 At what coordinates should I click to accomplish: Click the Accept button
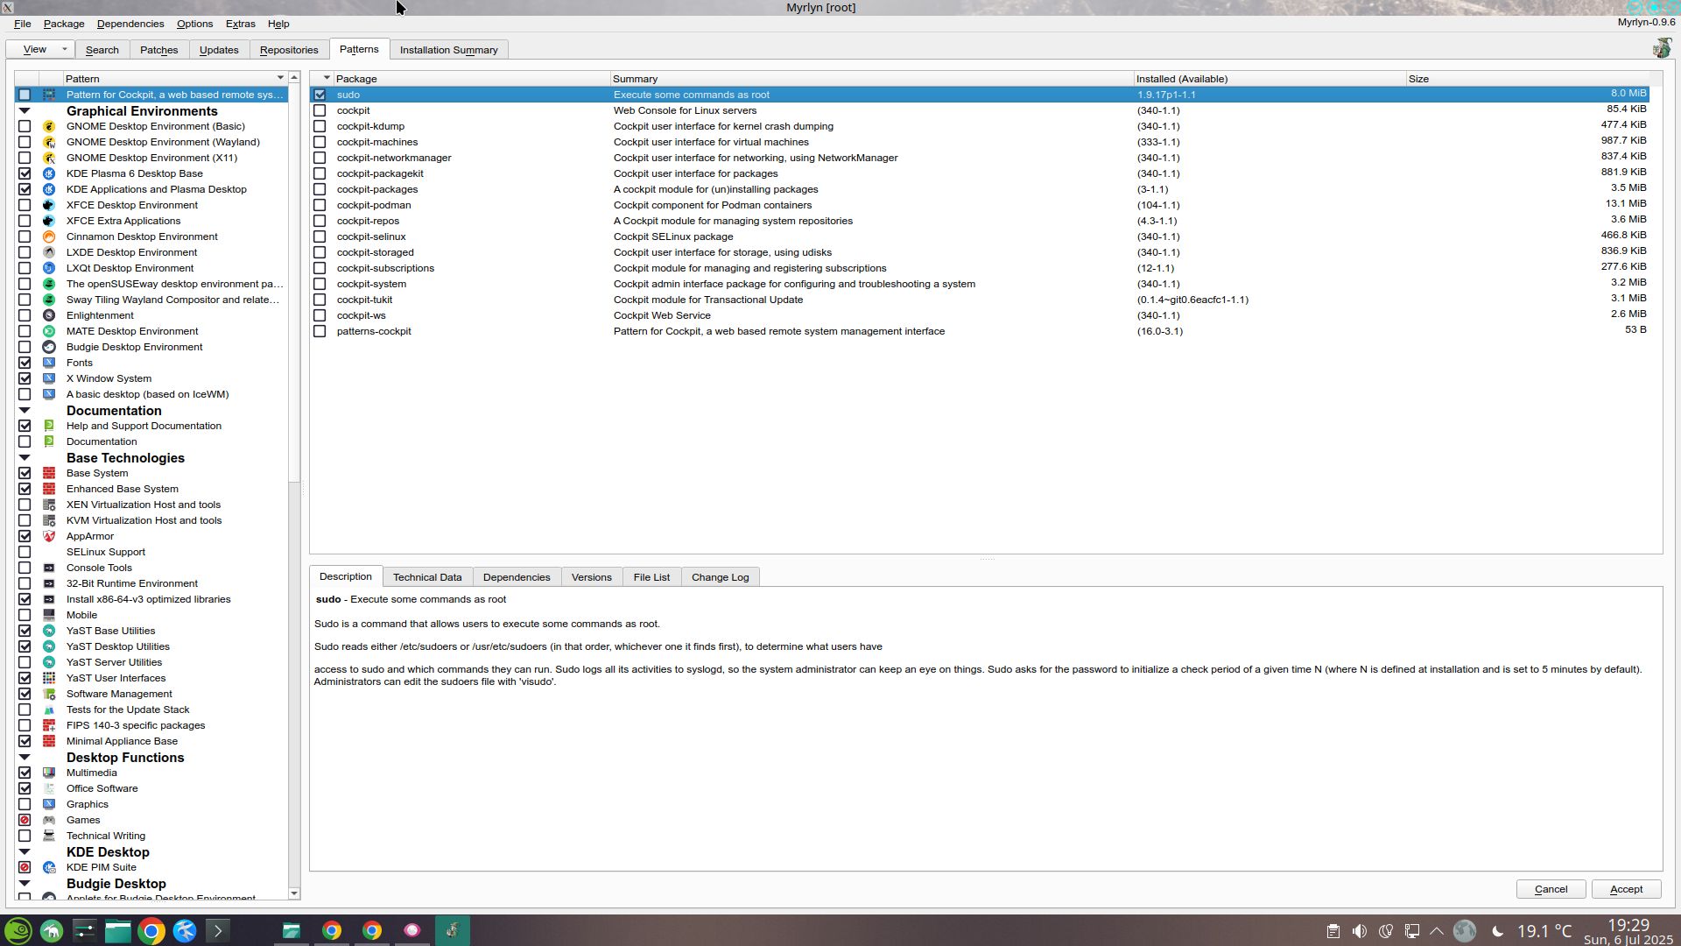pos(1626,889)
